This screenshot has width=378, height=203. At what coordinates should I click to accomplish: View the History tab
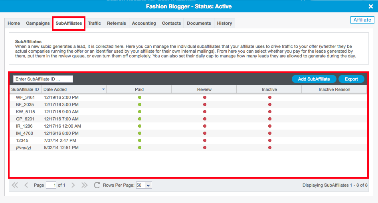coord(224,23)
